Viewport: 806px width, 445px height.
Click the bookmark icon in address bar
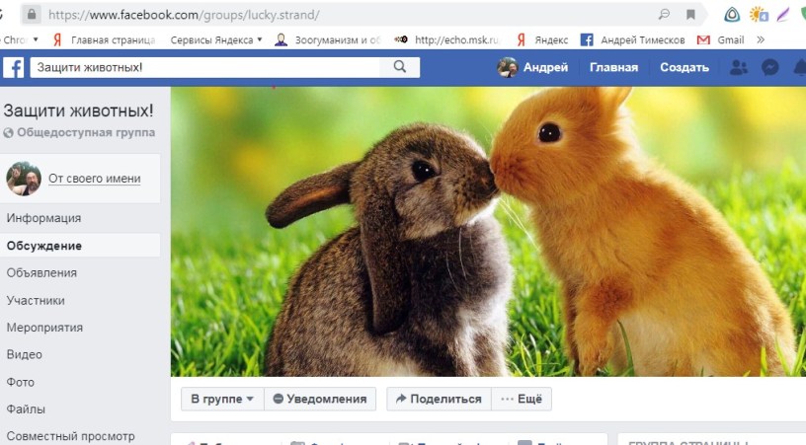pyautogui.click(x=690, y=15)
